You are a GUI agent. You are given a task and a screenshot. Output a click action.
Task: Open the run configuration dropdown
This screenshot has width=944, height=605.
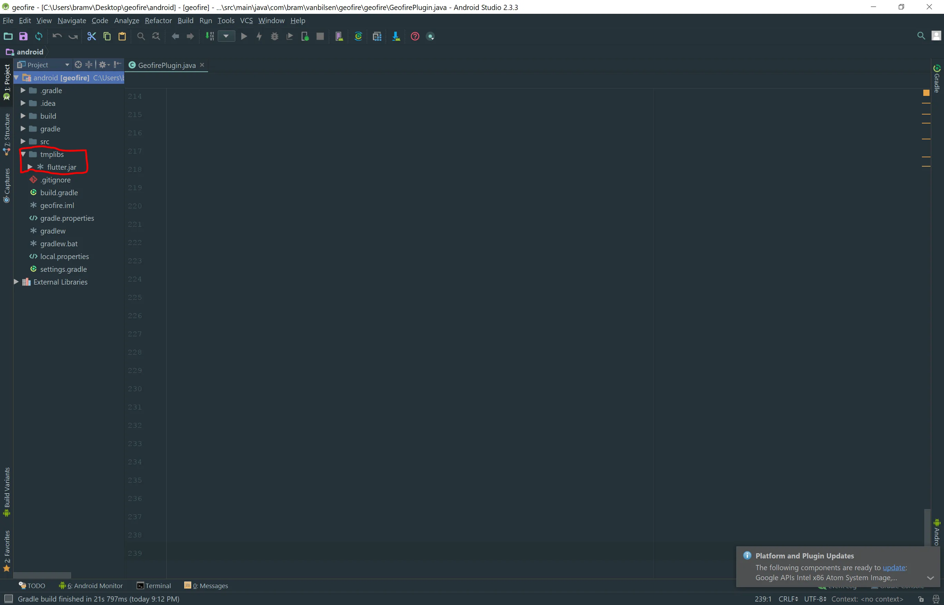(226, 37)
